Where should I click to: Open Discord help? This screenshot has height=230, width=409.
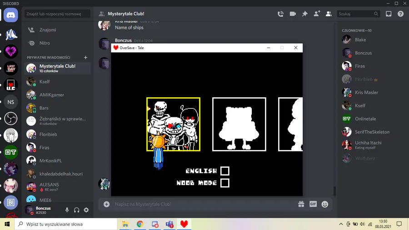pyautogui.click(x=400, y=14)
